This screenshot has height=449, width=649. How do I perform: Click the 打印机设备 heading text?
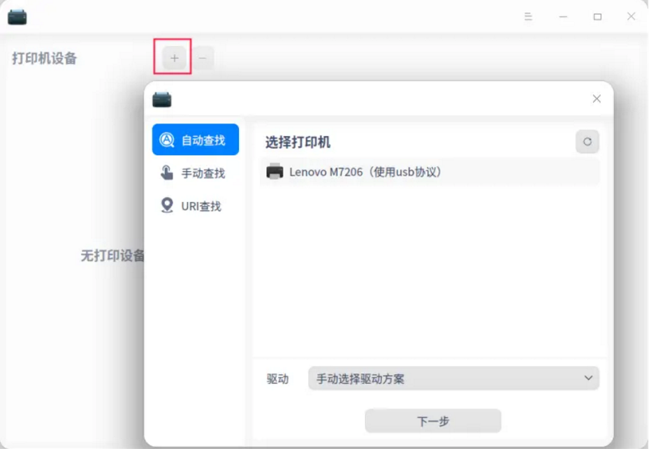click(x=44, y=59)
